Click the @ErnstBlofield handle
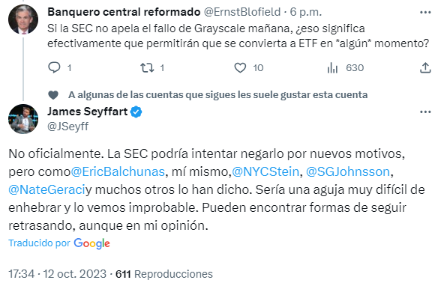The height and width of the screenshot is (289, 447). coord(242,12)
